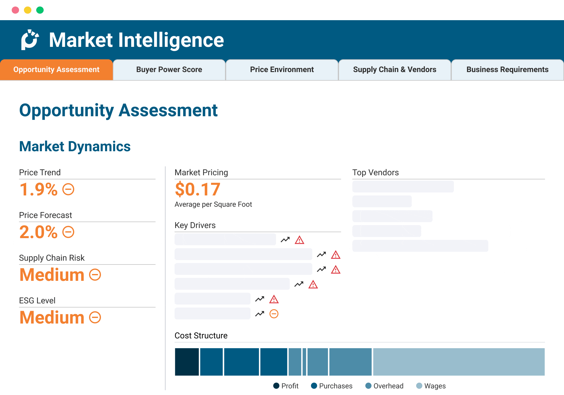Switch to the Supply Chain & Vendors tab
564x395 pixels.
coord(395,69)
